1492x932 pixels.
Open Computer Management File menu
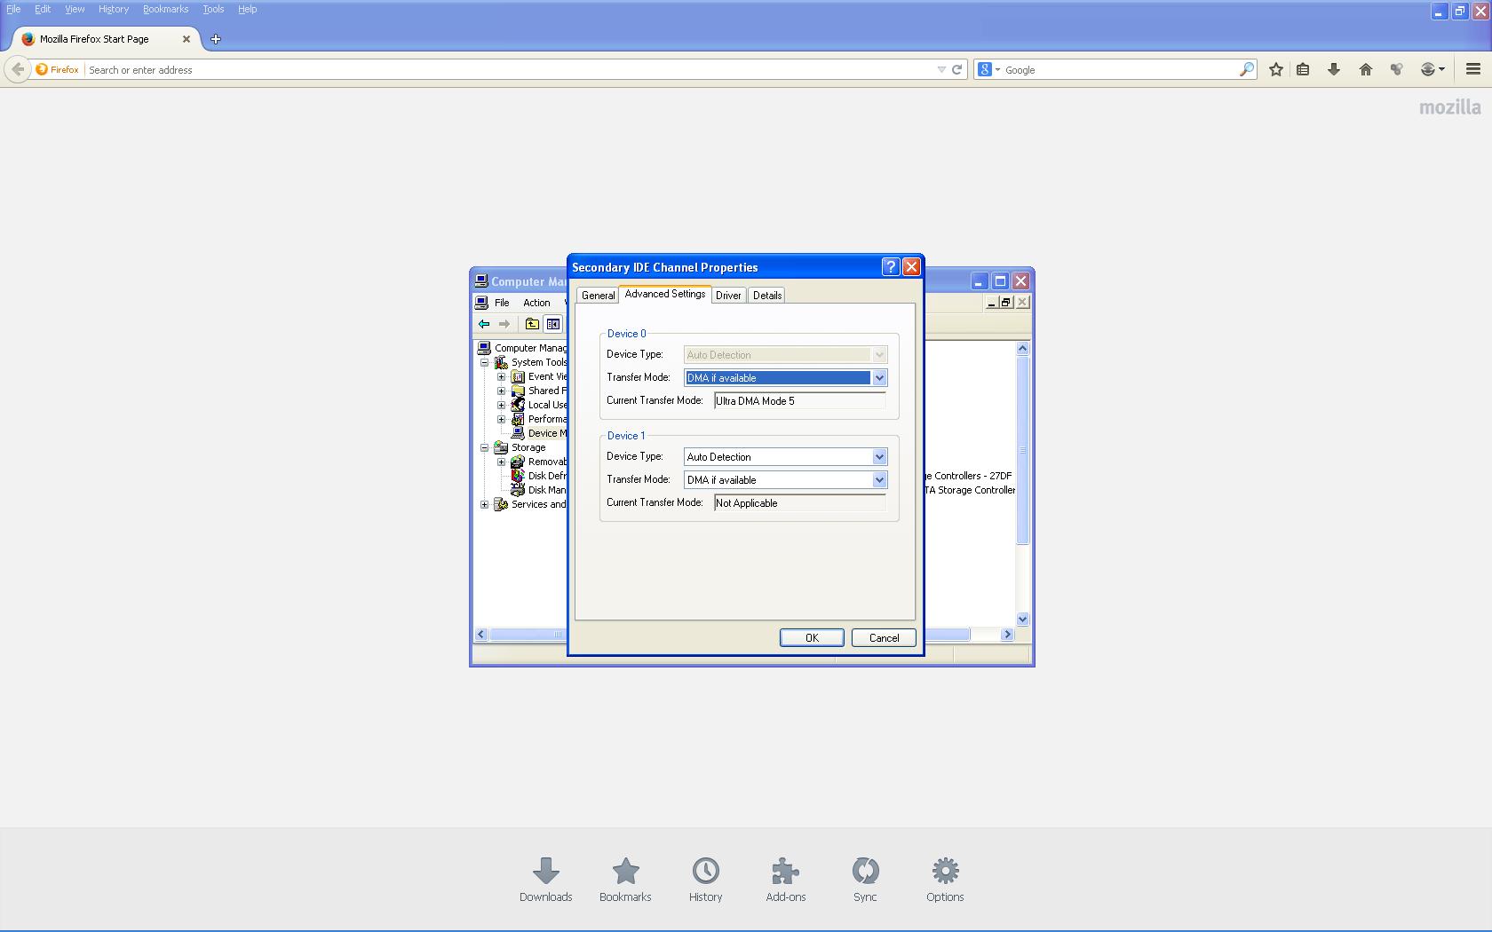[x=502, y=303]
